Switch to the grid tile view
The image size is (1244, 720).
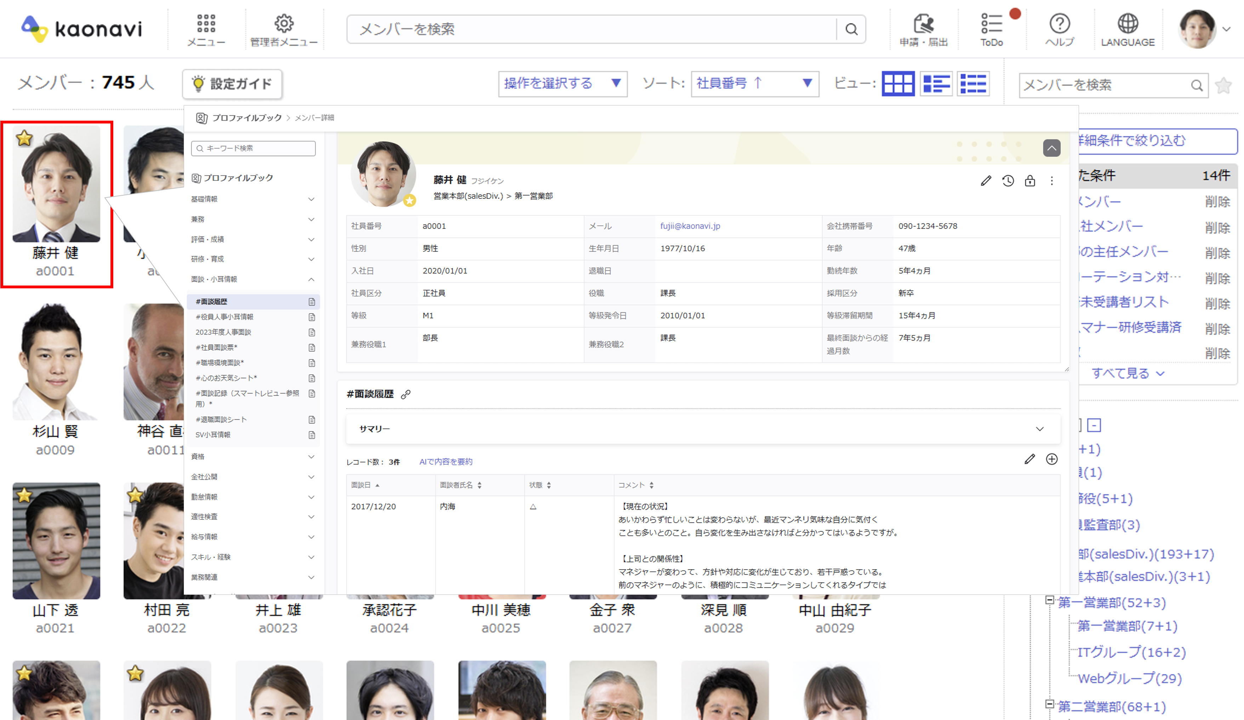point(898,83)
